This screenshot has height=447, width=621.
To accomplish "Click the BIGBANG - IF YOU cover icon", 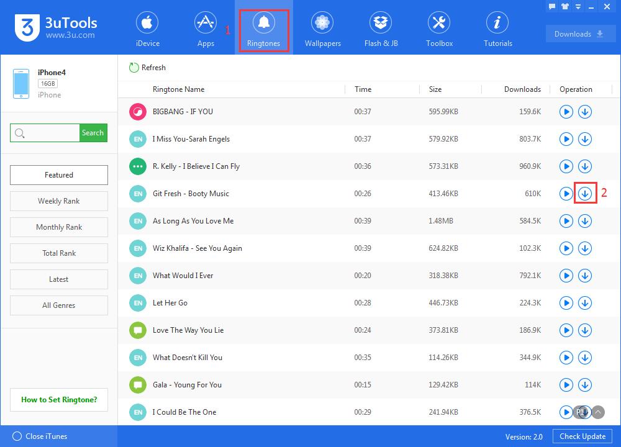I will (x=138, y=112).
